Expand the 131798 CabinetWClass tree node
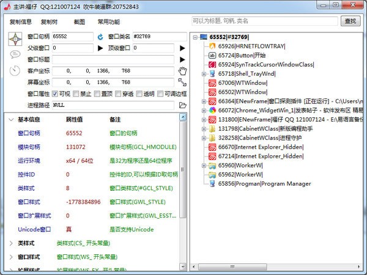Screen dimensions: 367x275 204,129
